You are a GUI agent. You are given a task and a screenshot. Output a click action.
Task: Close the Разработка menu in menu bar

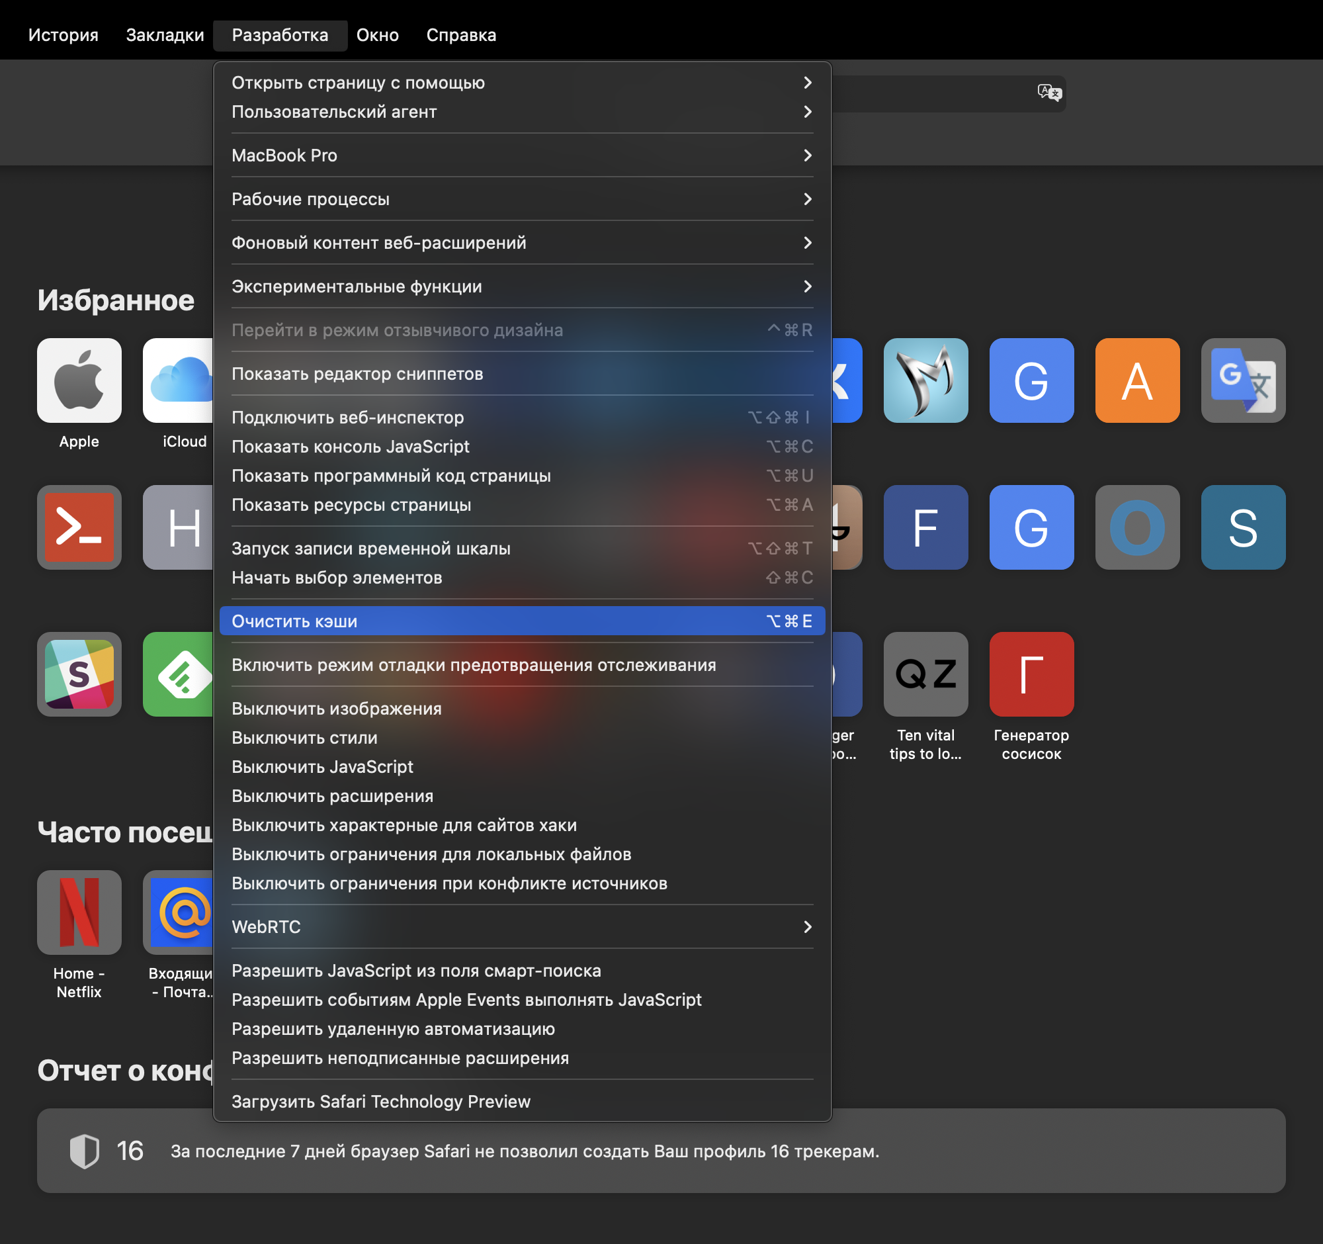pyautogui.click(x=280, y=35)
